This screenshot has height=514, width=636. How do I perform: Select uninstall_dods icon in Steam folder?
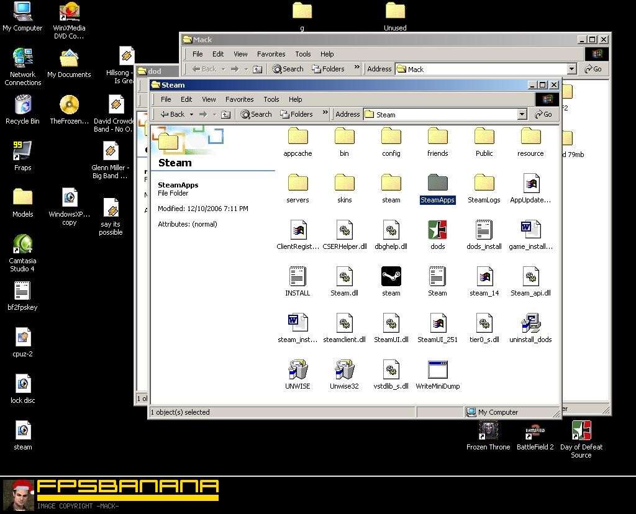pos(530,323)
